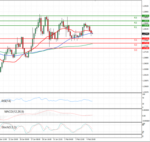Click the 1.26125 price axis value

(x=145, y=75)
